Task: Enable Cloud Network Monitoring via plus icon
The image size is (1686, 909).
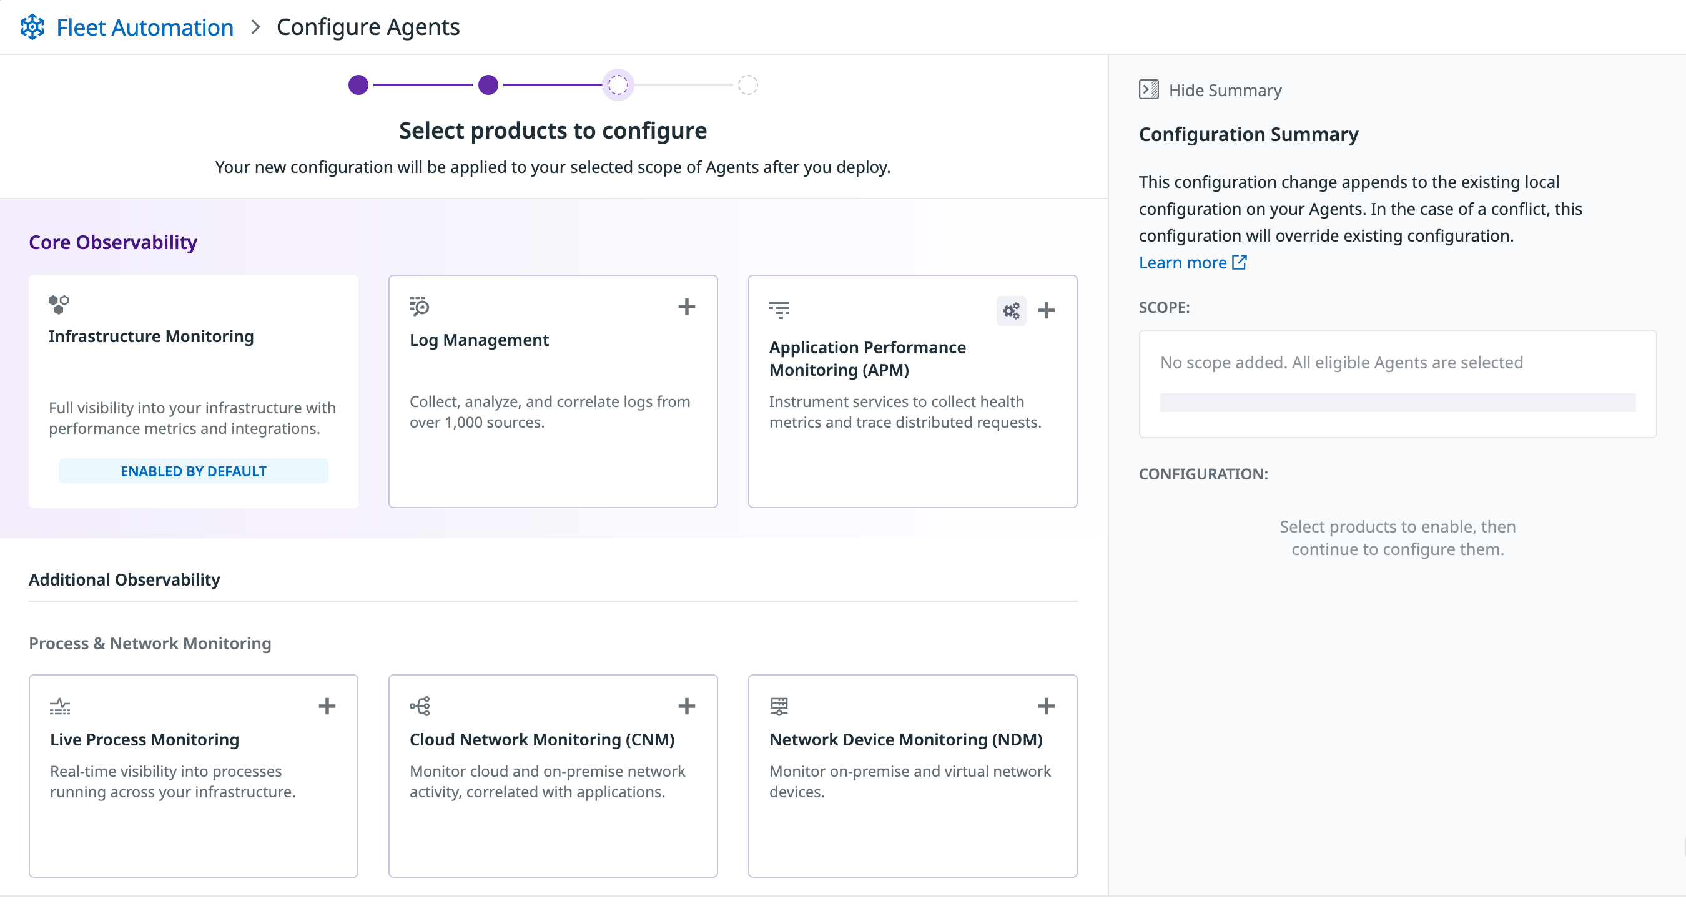Action: 686,706
